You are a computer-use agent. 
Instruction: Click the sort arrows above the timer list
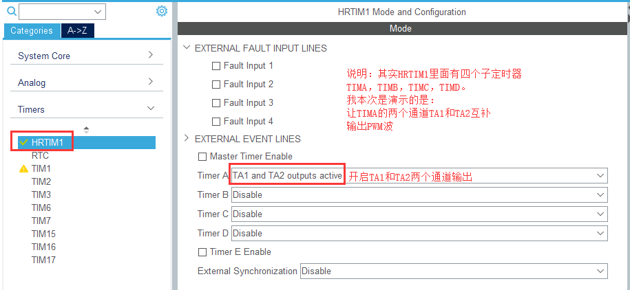pos(86,130)
